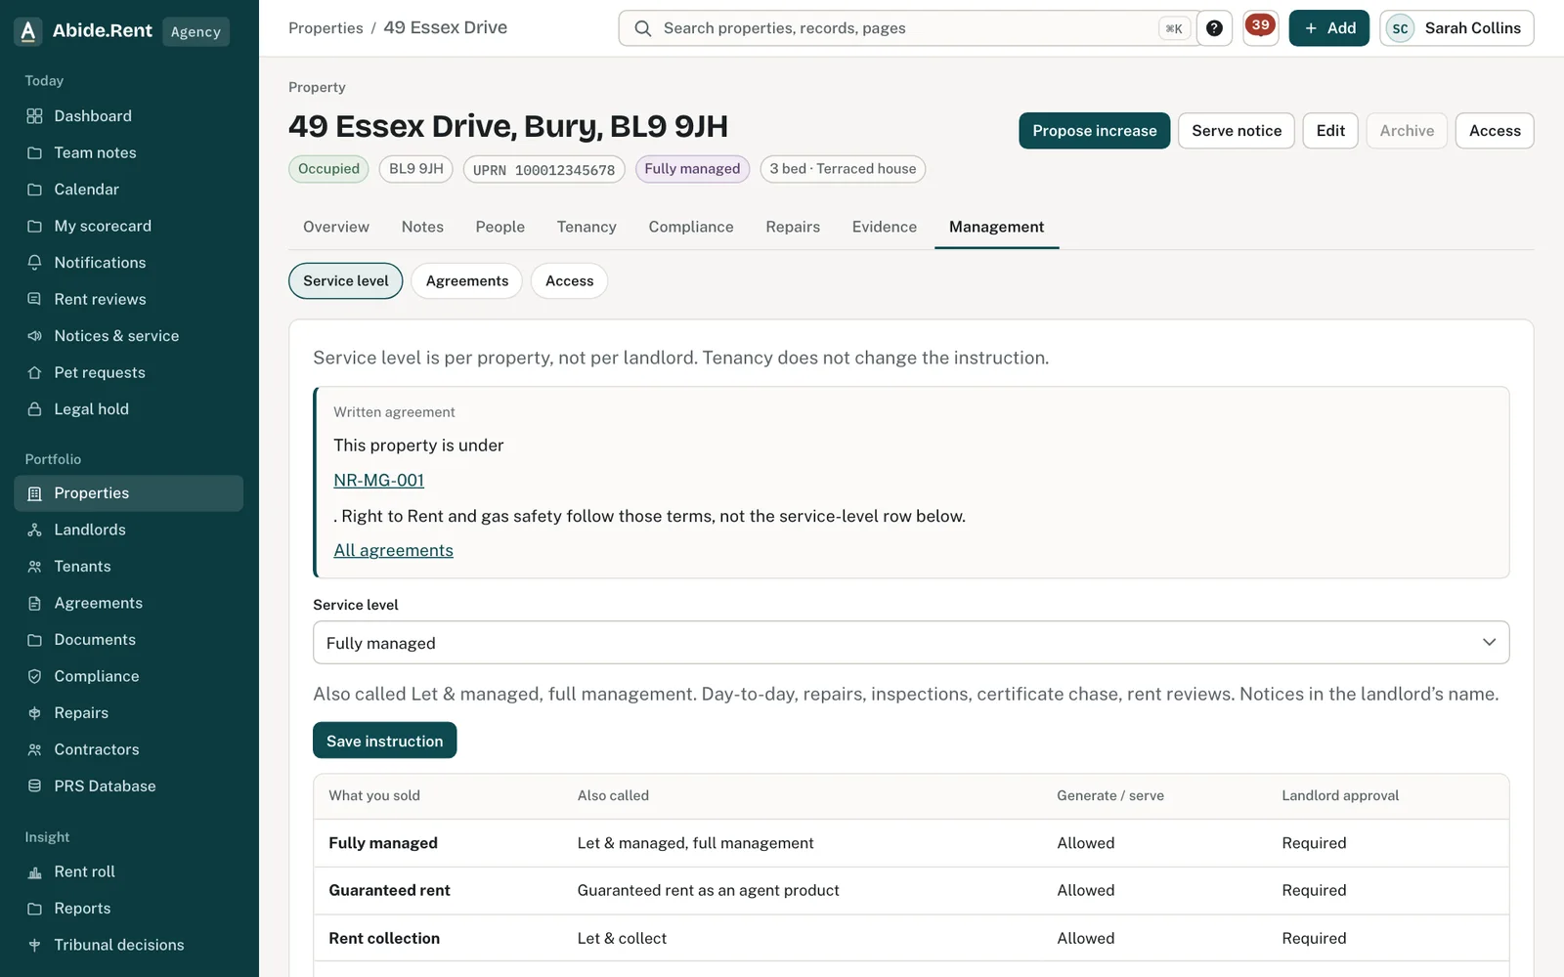
Task: Expand the Service level dropdown
Action: [911, 643]
